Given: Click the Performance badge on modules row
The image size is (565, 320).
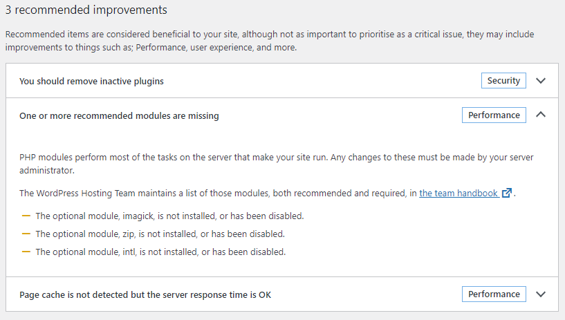Looking at the screenshot, I should tap(494, 115).
